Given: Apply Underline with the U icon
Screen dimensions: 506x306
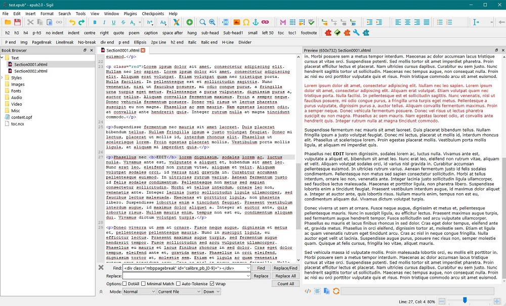Looking at the screenshot, I should click(113, 22).
